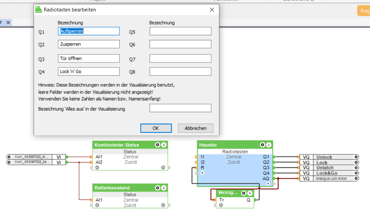Open info icon on Haustür block
The height and width of the screenshot is (224, 370).
[x=268, y=145]
